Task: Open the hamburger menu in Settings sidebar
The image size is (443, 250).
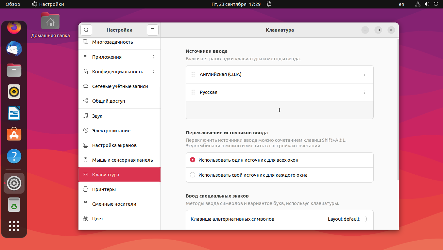Action: pos(152,30)
